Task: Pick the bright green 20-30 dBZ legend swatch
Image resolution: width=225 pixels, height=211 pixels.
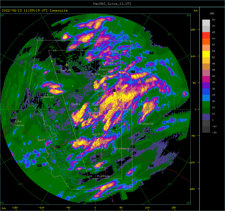Action: pos(206,104)
